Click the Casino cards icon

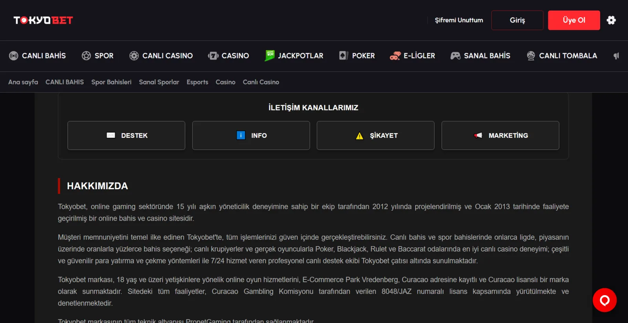(213, 56)
